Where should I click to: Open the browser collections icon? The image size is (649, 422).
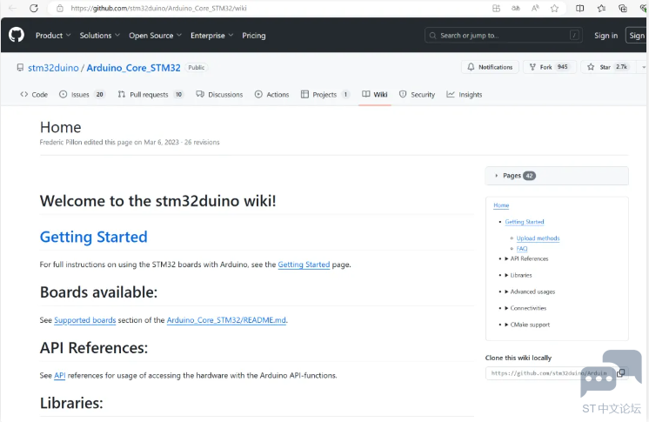pos(623,8)
